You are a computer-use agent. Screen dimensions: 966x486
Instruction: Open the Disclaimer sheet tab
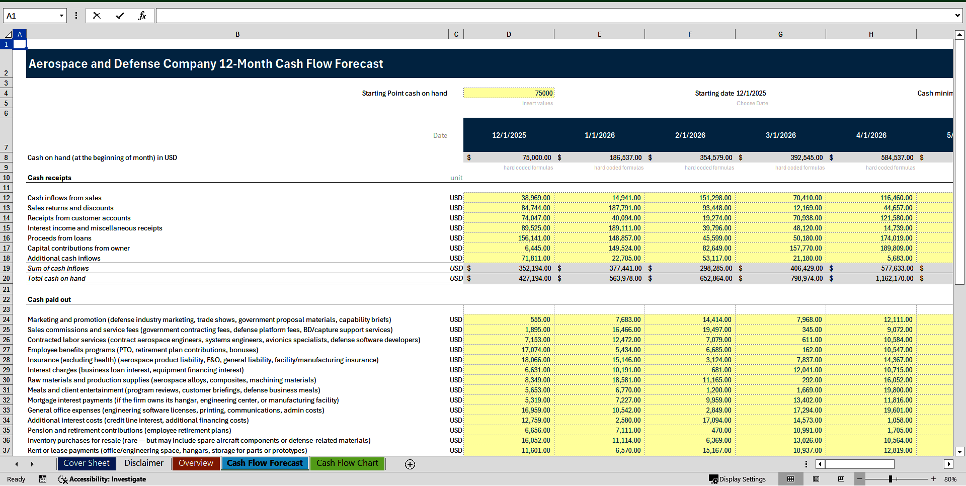(x=143, y=463)
